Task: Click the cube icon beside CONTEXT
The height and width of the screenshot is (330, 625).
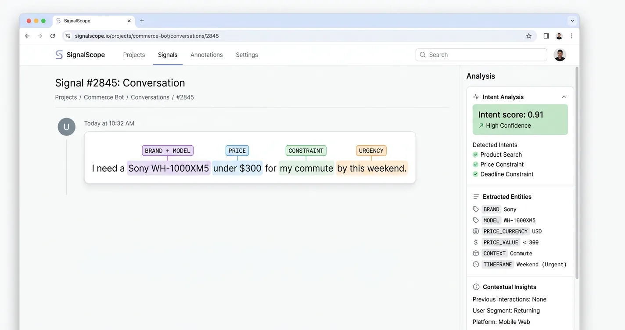Action: (476, 253)
